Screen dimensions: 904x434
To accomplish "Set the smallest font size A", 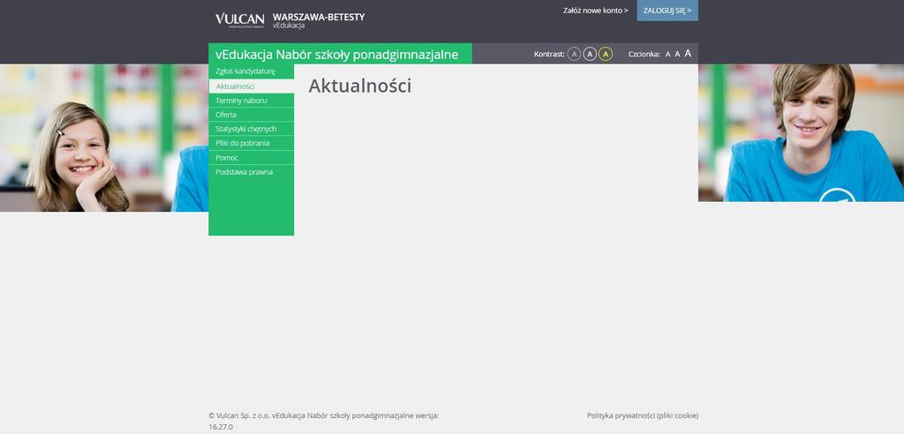I will [x=667, y=54].
